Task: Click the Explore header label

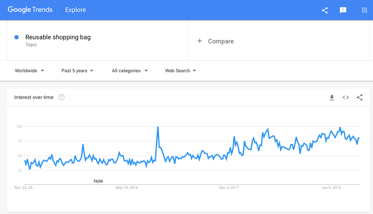Action: (76, 10)
